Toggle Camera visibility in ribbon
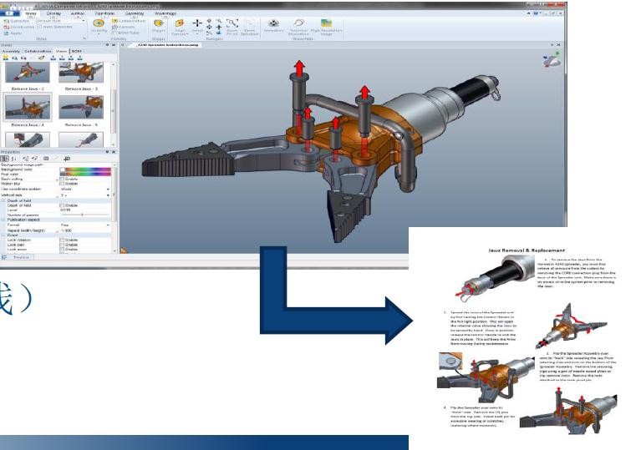Viewport: 636px width, 450px height. click(x=124, y=27)
